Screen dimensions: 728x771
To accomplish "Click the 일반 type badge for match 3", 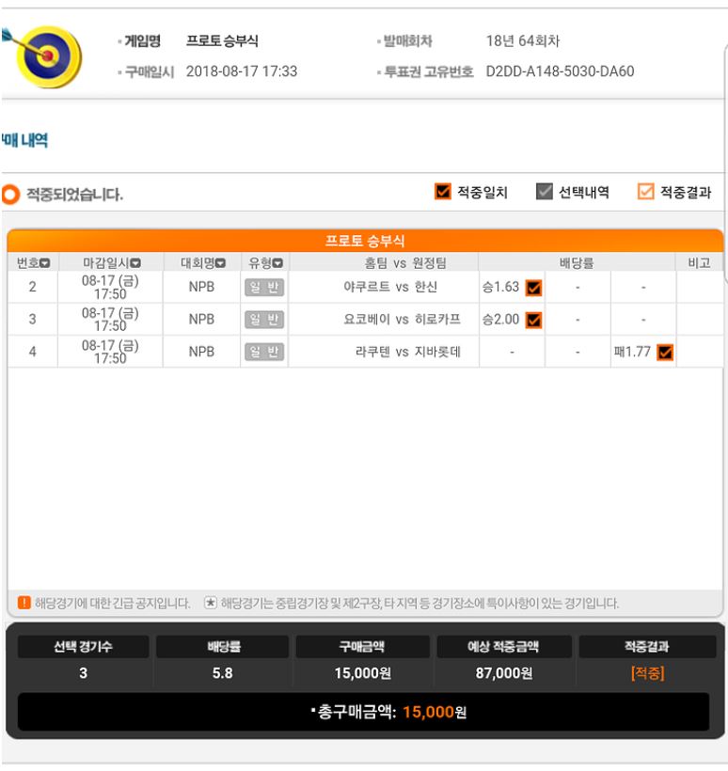I will click(264, 320).
